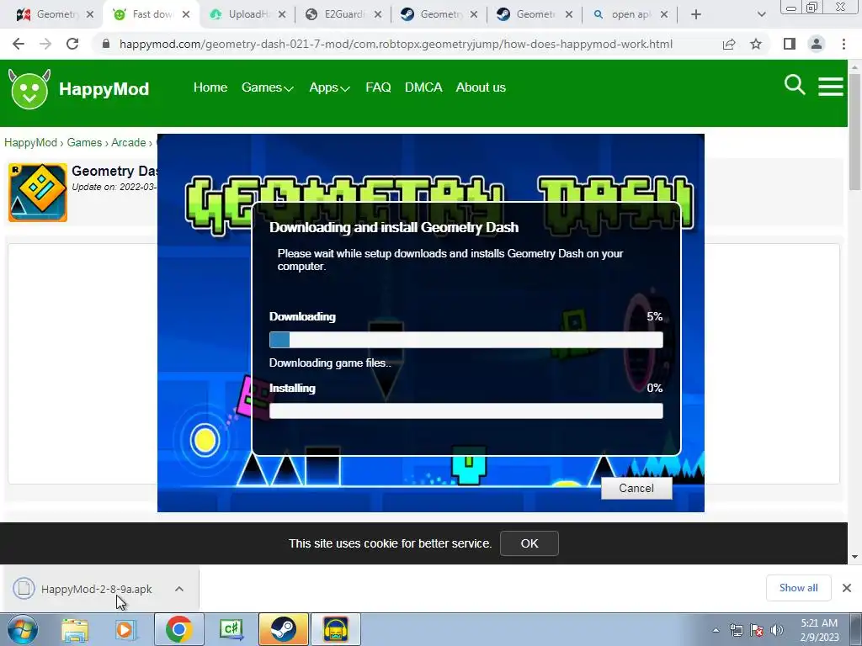Accept cookies with the OK button
Image resolution: width=862 pixels, height=646 pixels.
529,543
